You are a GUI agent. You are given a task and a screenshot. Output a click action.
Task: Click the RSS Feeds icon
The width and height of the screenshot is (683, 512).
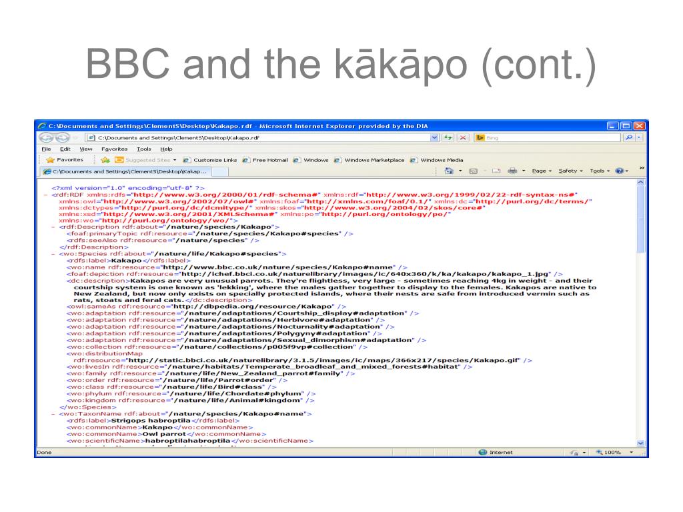[x=474, y=171]
